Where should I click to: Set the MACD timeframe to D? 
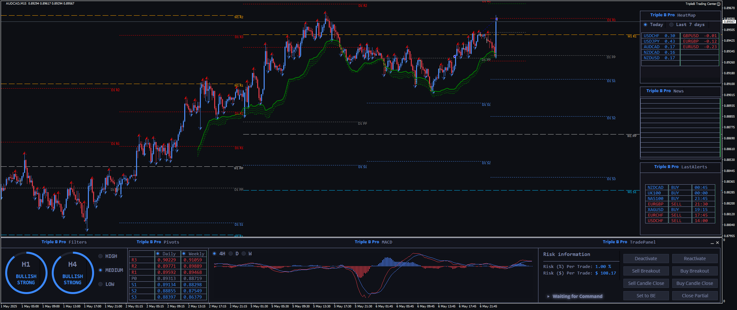pos(231,254)
